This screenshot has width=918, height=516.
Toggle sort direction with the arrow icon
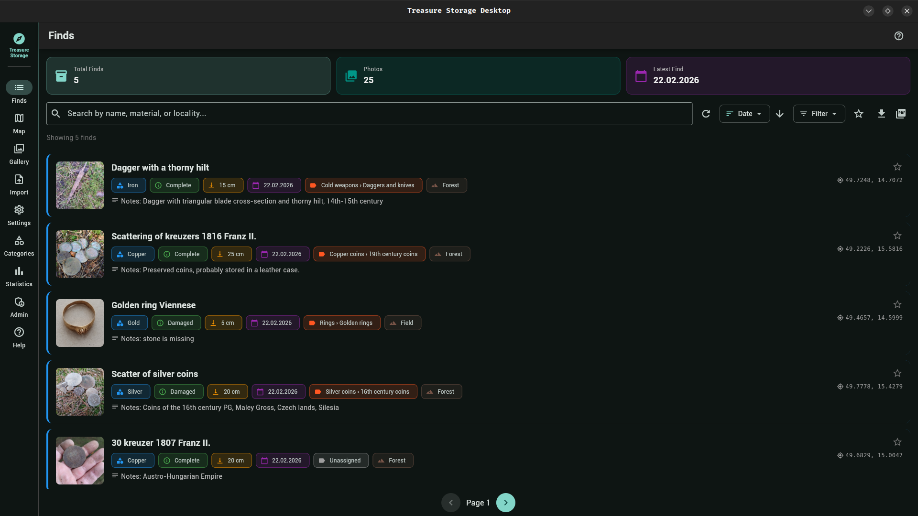click(780, 113)
